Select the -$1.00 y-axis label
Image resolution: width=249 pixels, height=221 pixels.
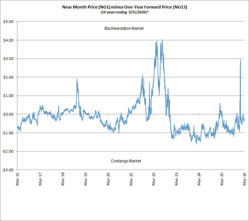click(8, 133)
